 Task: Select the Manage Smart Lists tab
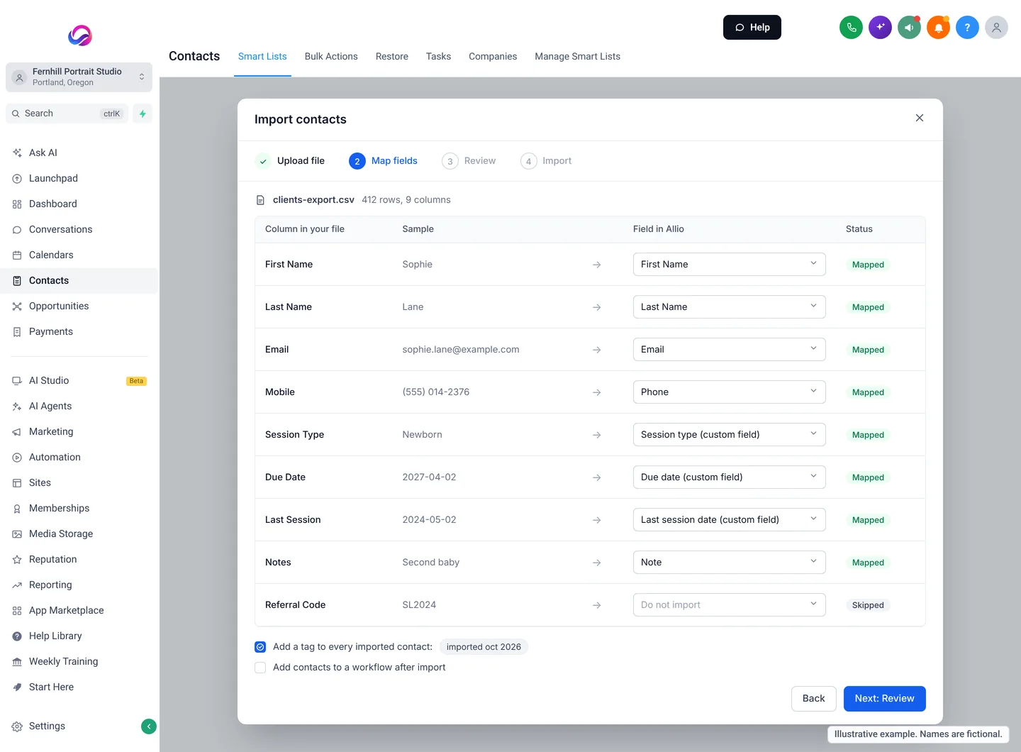click(577, 57)
